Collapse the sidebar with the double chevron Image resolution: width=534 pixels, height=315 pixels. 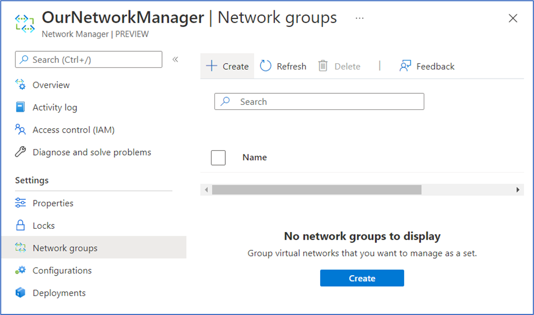[x=175, y=60]
